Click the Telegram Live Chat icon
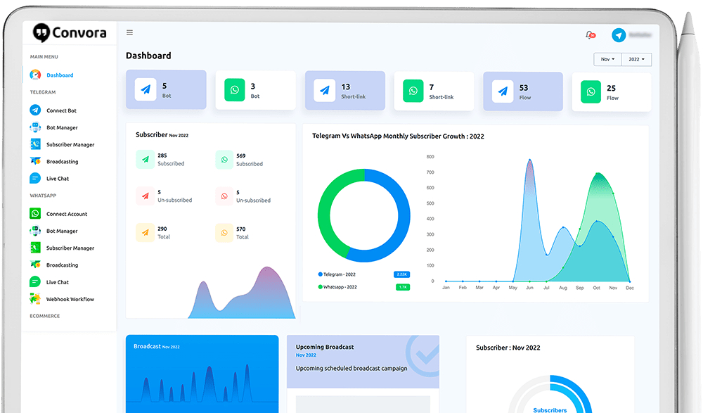This screenshot has height=413, width=703. click(35, 179)
